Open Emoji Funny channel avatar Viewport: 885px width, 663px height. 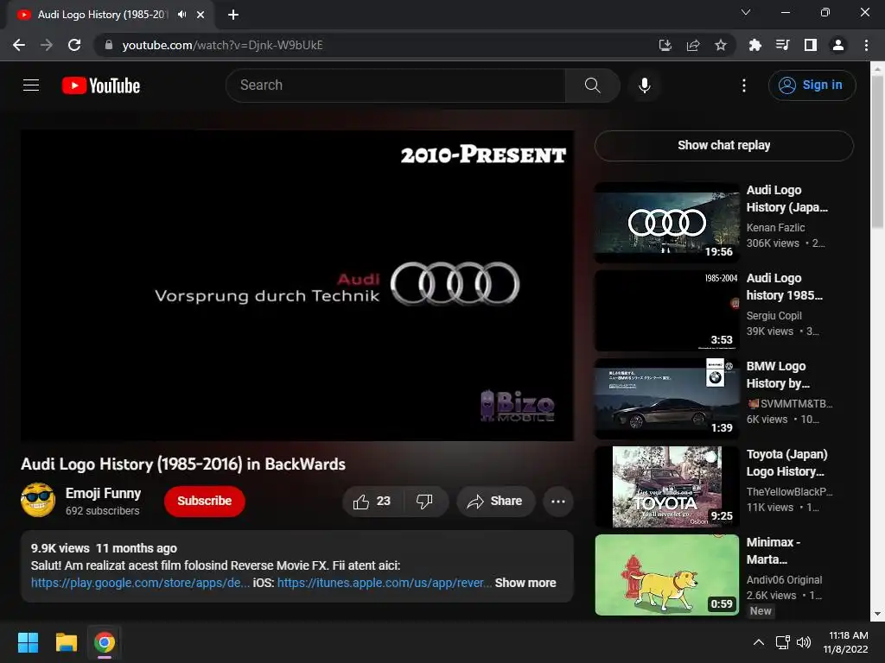pos(38,500)
